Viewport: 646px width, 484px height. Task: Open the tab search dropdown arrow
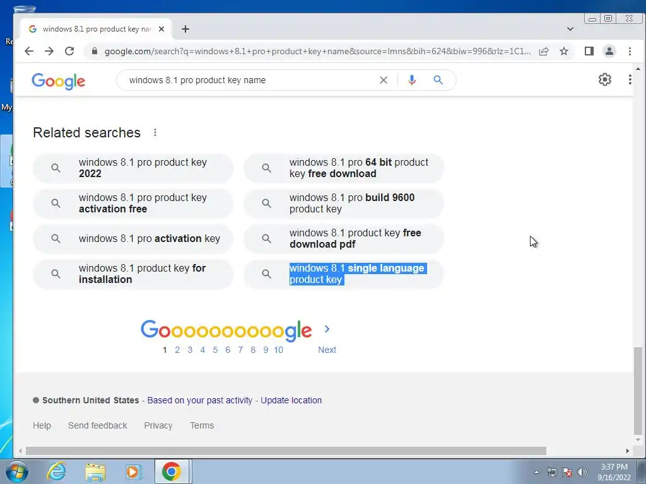point(570,29)
